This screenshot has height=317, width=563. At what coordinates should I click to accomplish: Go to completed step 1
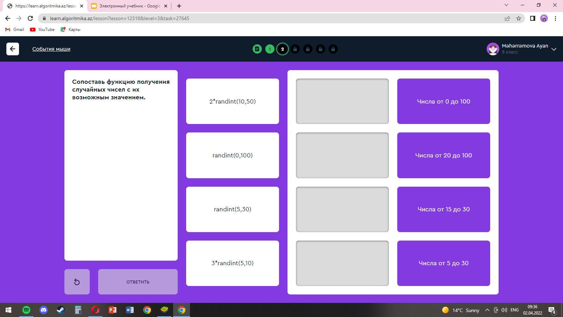(270, 49)
